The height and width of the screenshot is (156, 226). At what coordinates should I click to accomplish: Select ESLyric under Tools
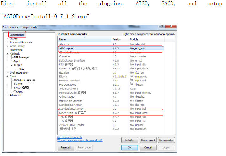tap(18, 84)
